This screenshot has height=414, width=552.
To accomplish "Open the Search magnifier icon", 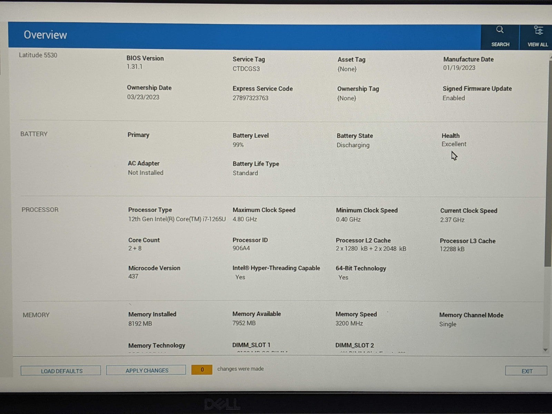I will point(500,30).
